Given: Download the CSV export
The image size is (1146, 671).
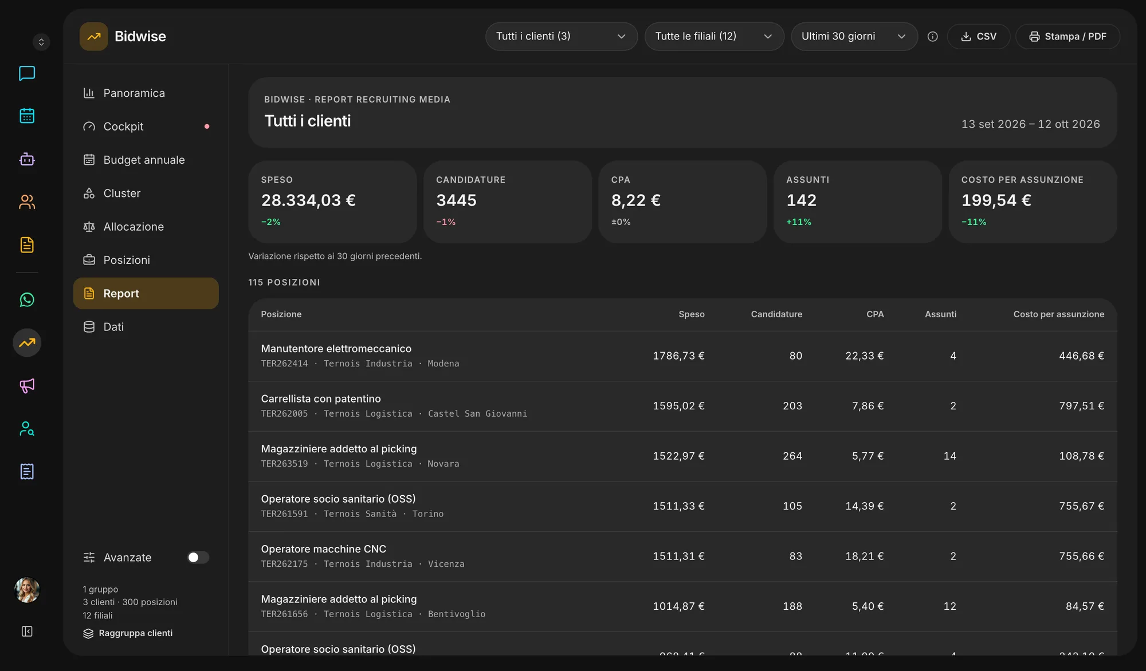Looking at the screenshot, I should tap(978, 37).
